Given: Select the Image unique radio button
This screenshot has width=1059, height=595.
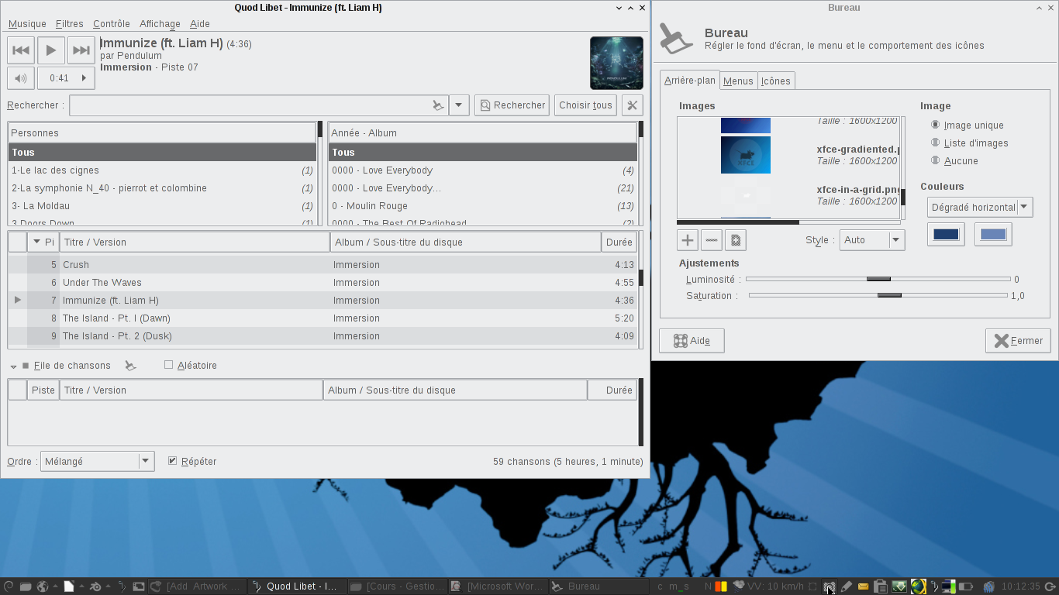Looking at the screenshot, I should point(936,125).
